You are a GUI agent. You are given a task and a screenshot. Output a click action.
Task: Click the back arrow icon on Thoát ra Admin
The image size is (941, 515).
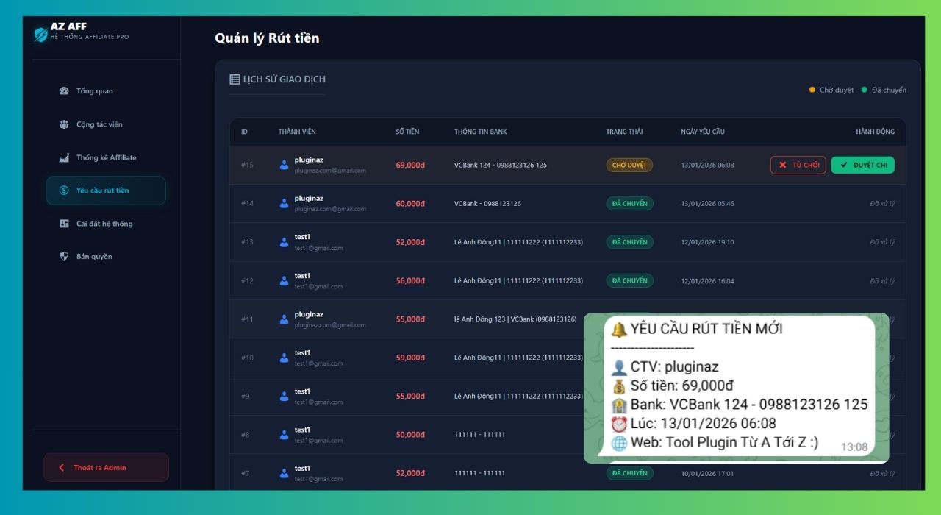click(x=60, y=467)
